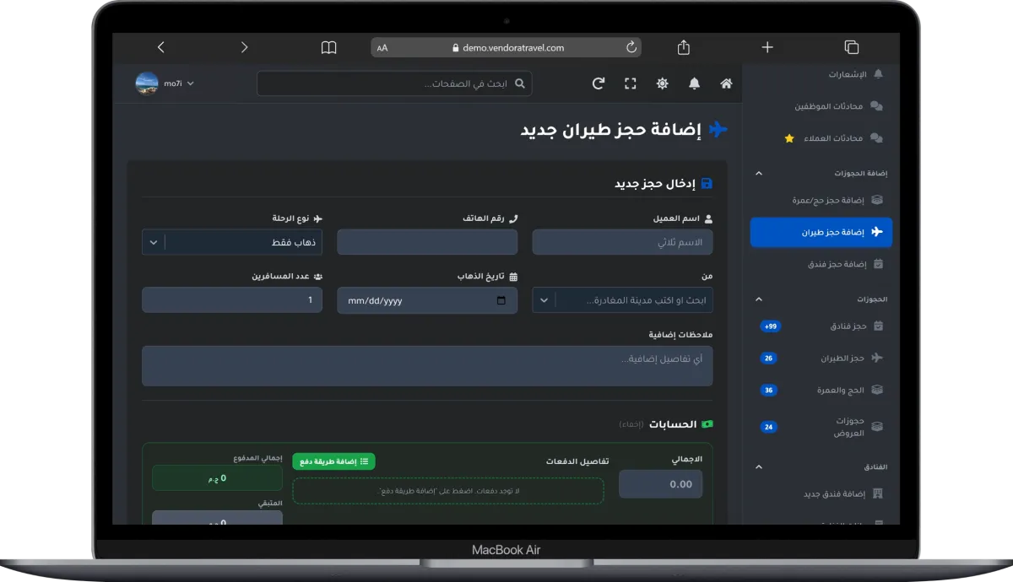
Task: Show Safari tab overview
Action: (851, 47)
